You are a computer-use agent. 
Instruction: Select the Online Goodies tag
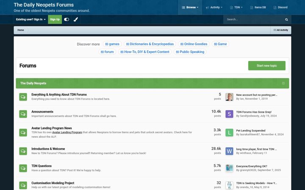(x=194, y=44)
